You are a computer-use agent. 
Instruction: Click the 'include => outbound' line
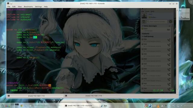[19, 19]
